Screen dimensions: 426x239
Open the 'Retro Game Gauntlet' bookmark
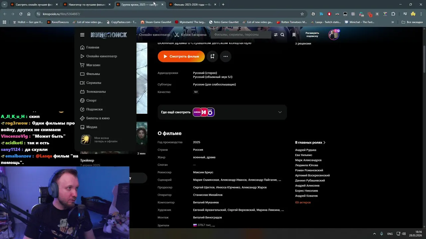pyautogui.click(x=224, y=22)
